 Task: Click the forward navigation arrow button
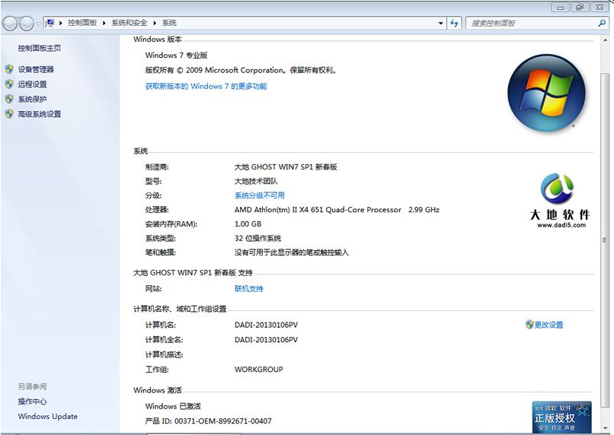click(27, 24)
